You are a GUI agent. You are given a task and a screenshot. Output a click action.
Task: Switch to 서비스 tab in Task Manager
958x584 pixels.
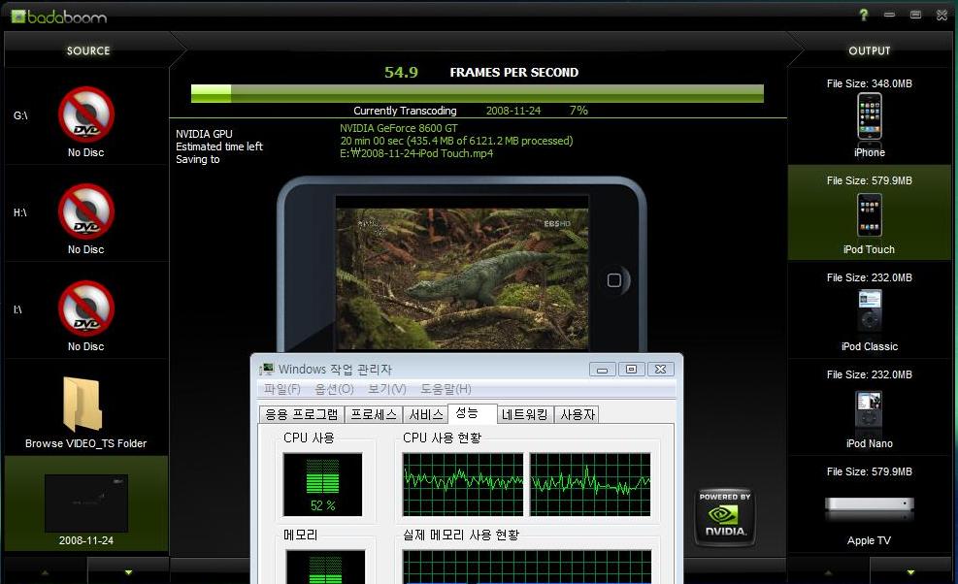[426, 415]
